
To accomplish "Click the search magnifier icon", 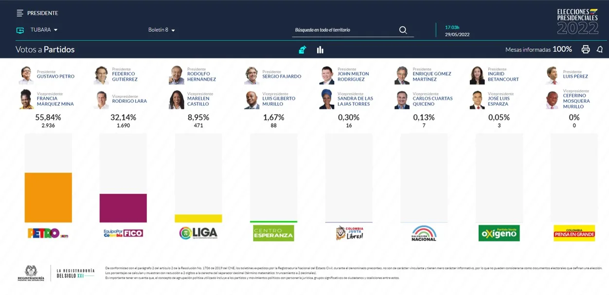I will click(403, 30).
